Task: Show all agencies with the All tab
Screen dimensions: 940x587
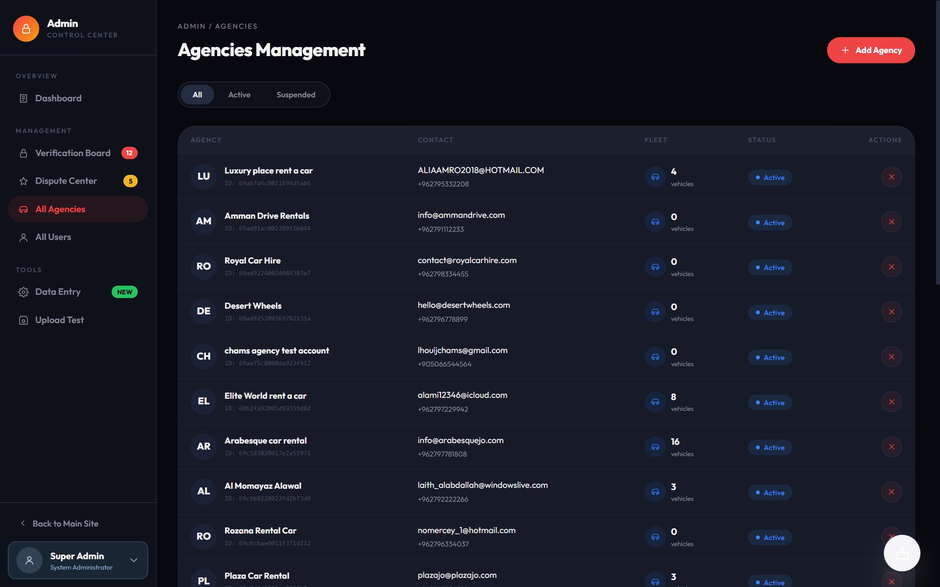Action: (x=197, y=95)
